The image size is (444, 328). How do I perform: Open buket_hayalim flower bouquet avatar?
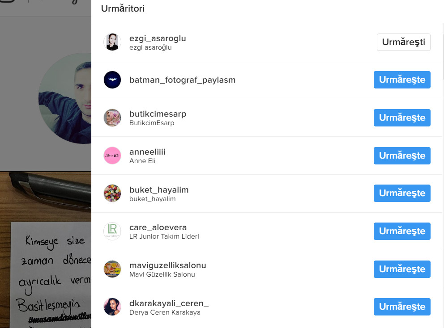click(x=112, y=193)
